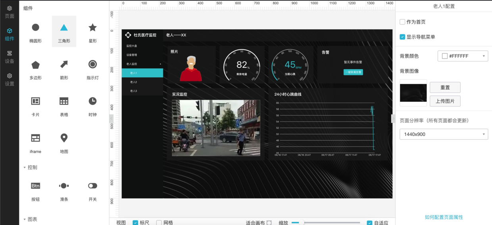Open the 页面 sidebar tab

(x=10, y=12)
